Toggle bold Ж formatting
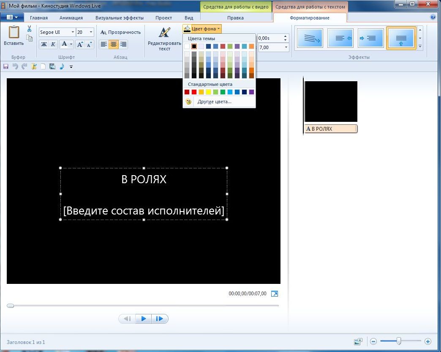The width and height of the screenshot is (441, 352). pyautogui.click(x=44, y=44)
